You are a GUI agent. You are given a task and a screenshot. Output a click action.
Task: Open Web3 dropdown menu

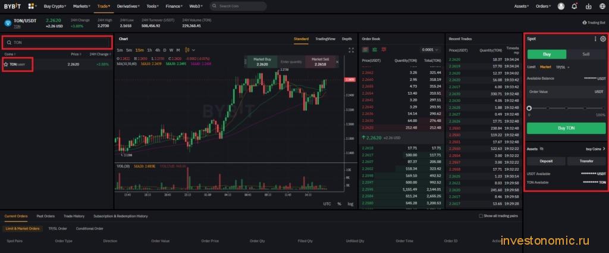[x=196, y=6]
